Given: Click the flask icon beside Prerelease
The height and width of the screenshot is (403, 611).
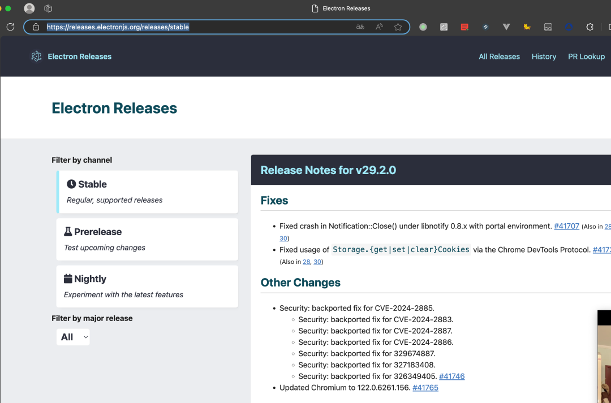Looking at the screenshot, I should coord(68,232).
